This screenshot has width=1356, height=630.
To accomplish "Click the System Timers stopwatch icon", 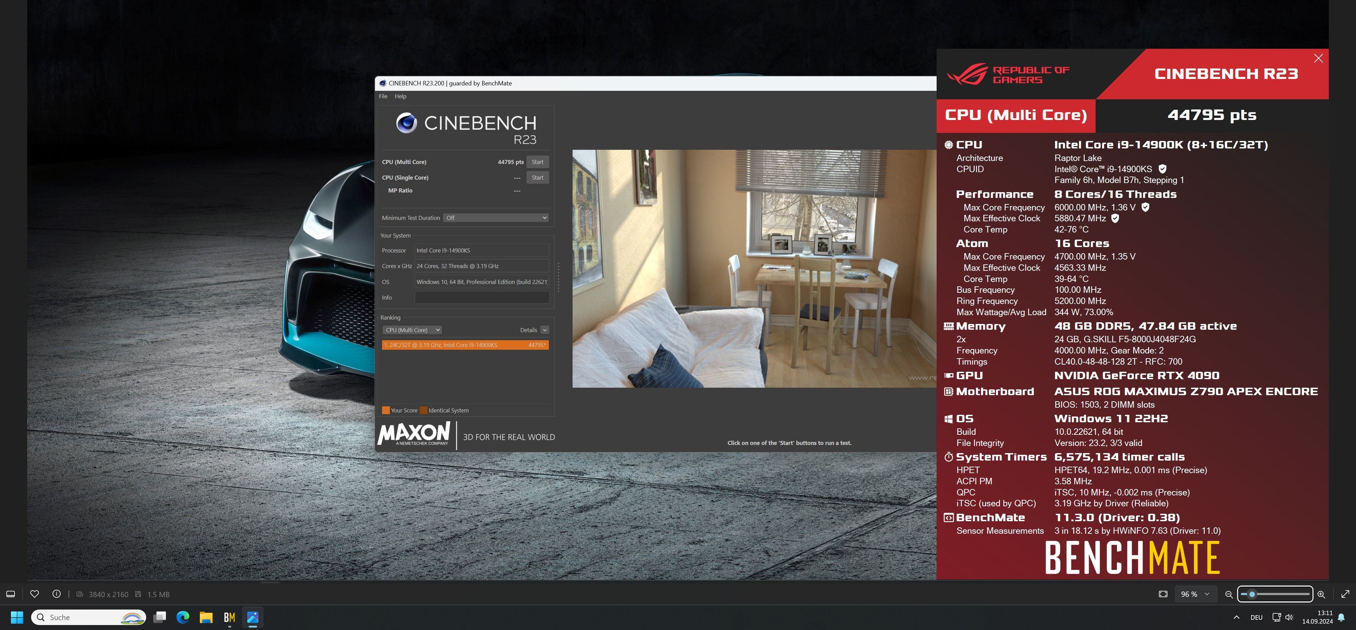I will pyautogui.click(x=948, y=457).
